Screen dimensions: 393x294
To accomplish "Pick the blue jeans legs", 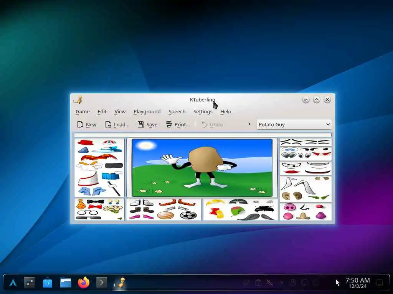I will click(x=92, y=191).
